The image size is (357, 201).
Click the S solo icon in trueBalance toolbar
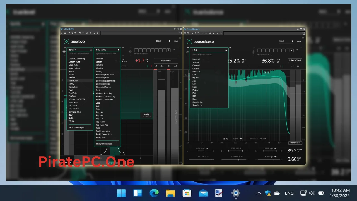[x=196, y=33]
